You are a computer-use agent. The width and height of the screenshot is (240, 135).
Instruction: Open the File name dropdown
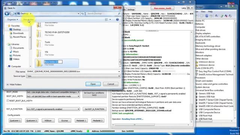coord(119,72)
